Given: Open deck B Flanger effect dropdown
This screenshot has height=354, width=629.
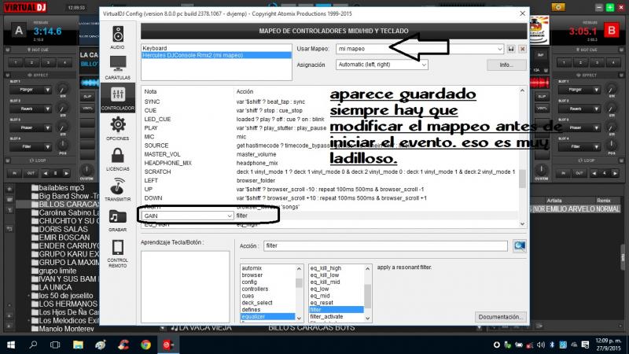Looking at the screenshot, I should pos(579,90).
